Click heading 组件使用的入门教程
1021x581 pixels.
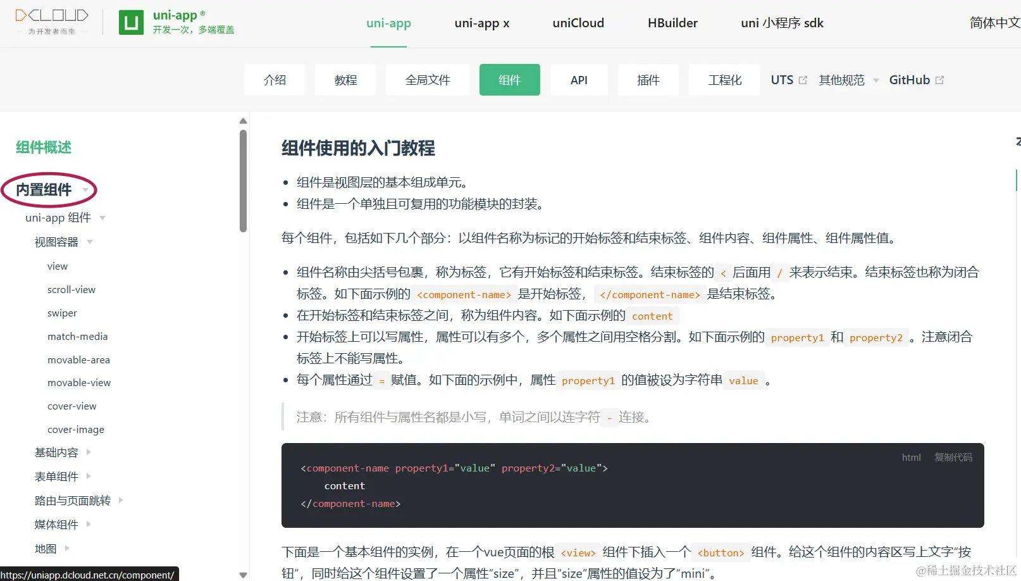click(358, 148)
